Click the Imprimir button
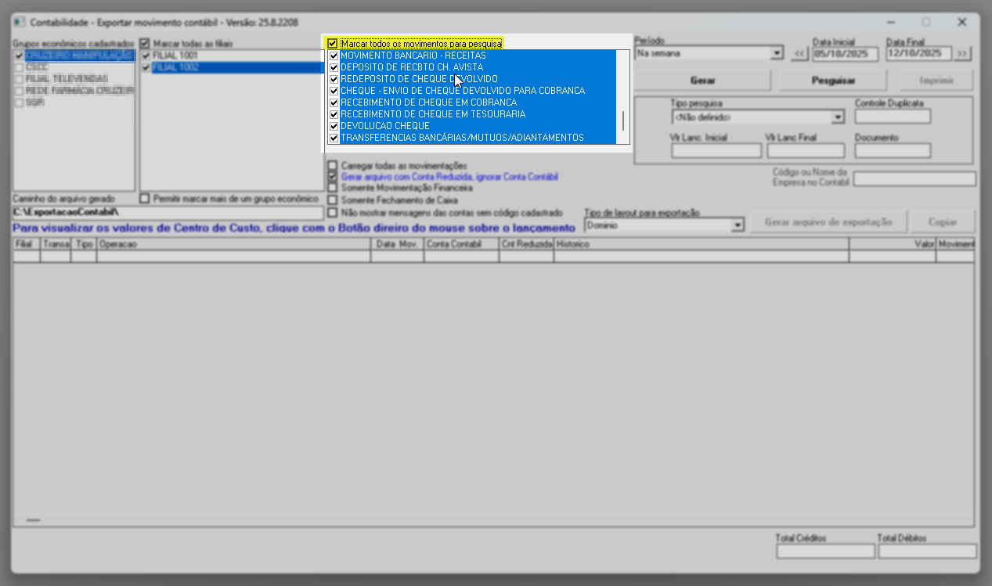This screenshot has height=586, width=992. 936,80
